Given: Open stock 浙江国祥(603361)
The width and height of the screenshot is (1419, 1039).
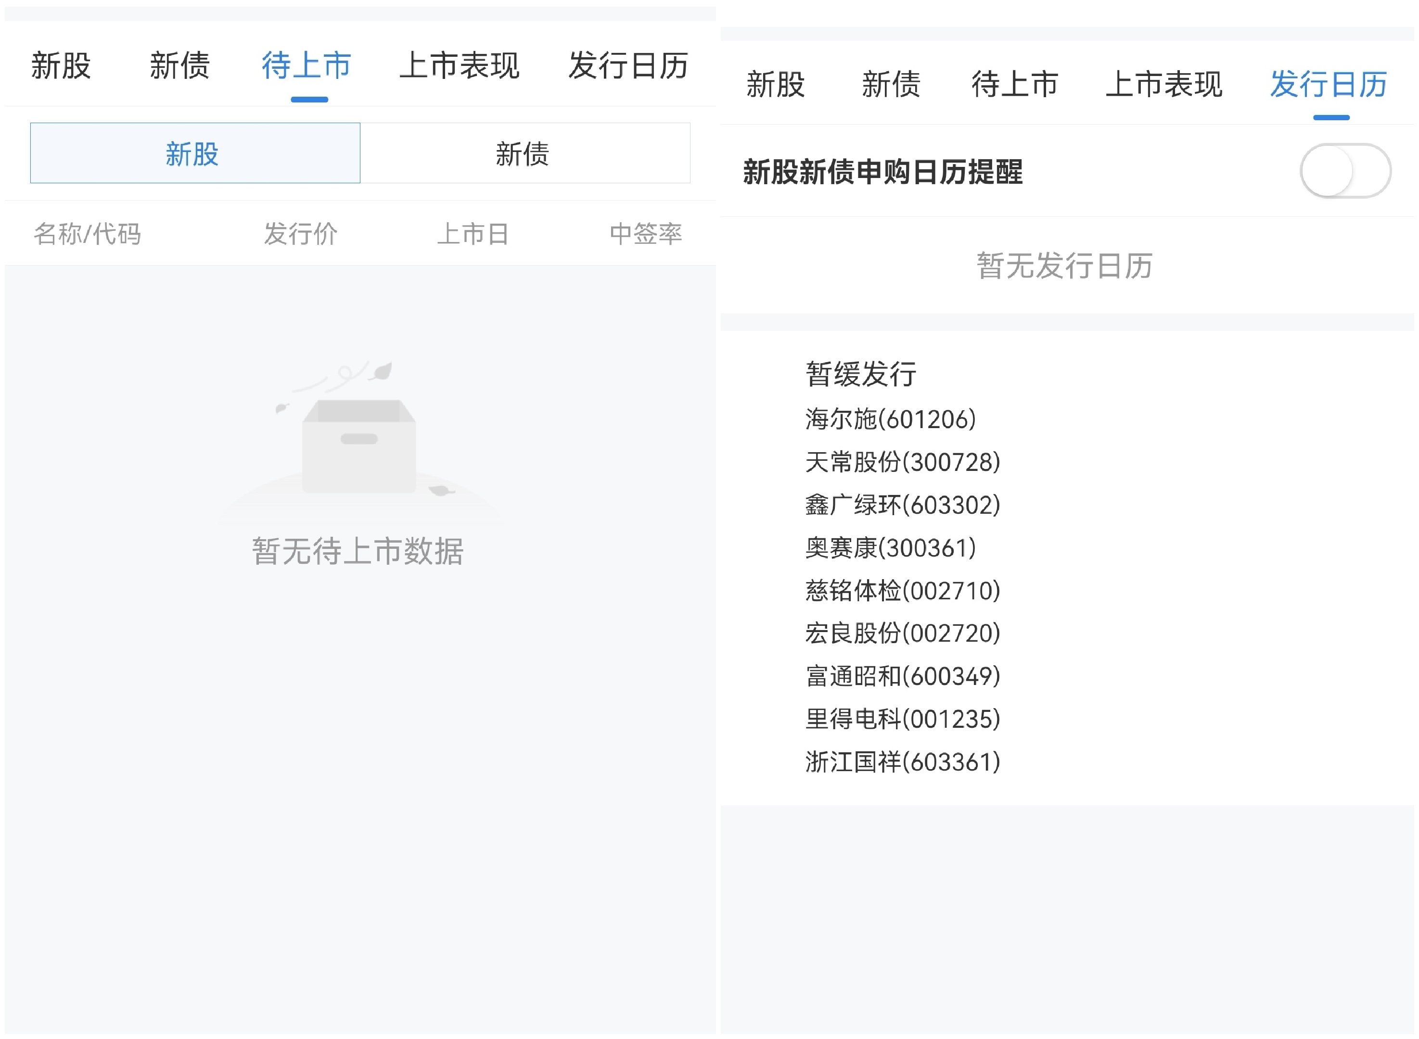Looking at the screenshot, I should tap(902, 761).
